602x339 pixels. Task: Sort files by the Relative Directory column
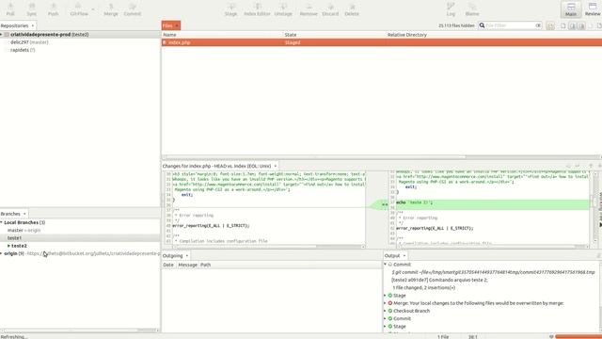coord(494,35)
